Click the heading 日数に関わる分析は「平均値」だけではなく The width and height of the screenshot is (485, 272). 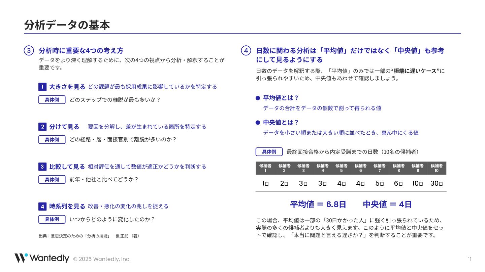click(350, 55)
